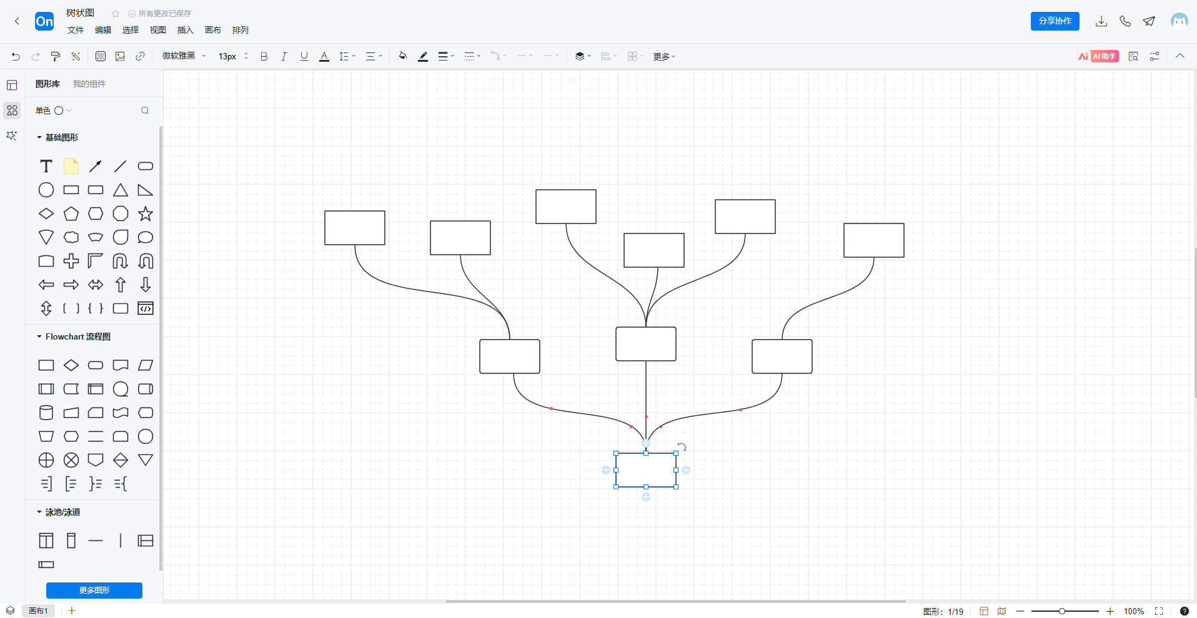Screen dimensions: 1197x618
Task: Click the undo arrow in the toolbar
Action: 16,57
